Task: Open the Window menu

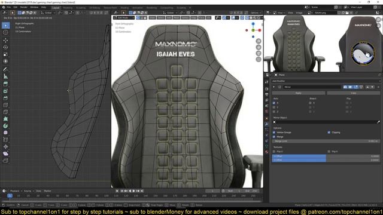Action: (x=34, y=7)
